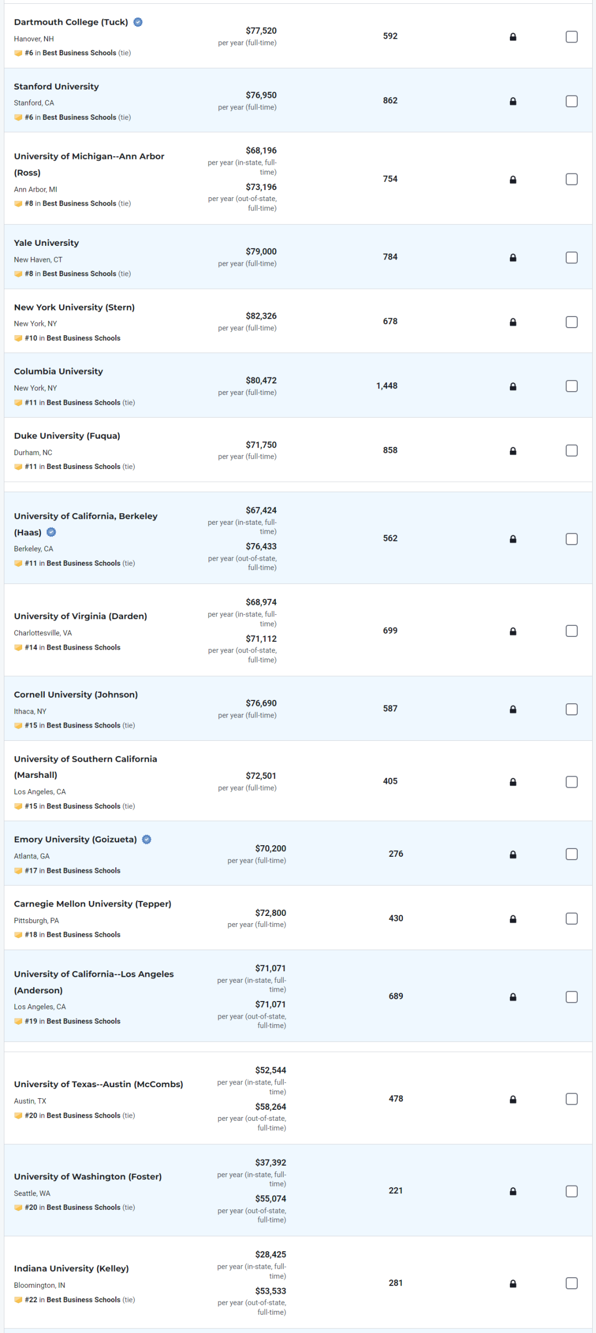The height and width of the screenshot is (1333, 596).
Task: Open University of Michigan--Ann Arbor (Ross) page
Action: click(89, 164)
